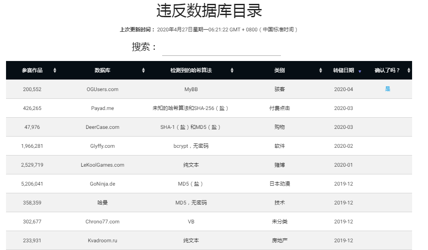Click the 47,976 entries value
428x250 pixels.
[32, 127]
